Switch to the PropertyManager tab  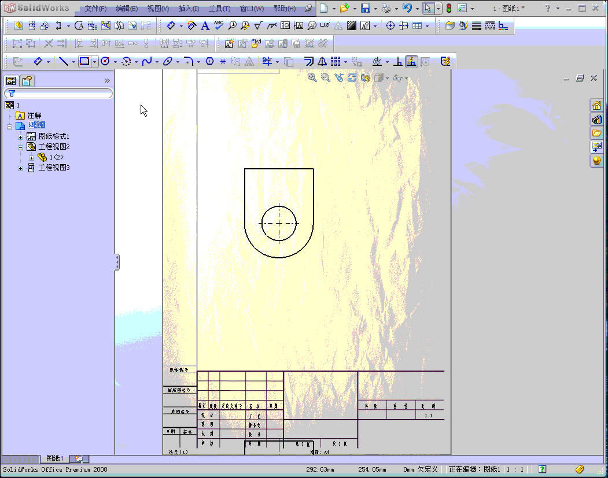pyautogui.click(x=27, y=80)
